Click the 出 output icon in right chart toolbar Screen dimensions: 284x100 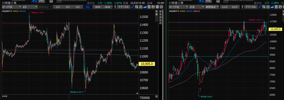(x=268, y=7)
